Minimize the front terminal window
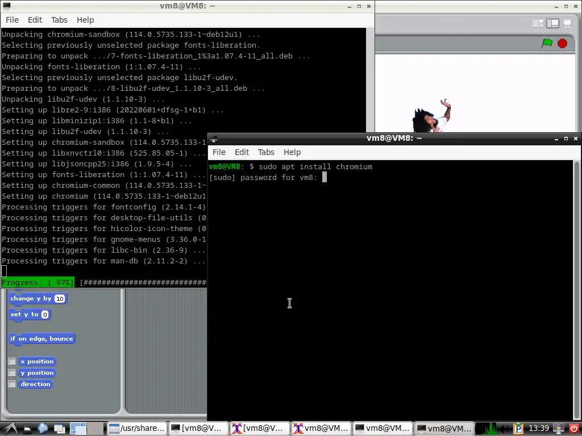Viewport: 582px width, 436px height. coord(556,139)
